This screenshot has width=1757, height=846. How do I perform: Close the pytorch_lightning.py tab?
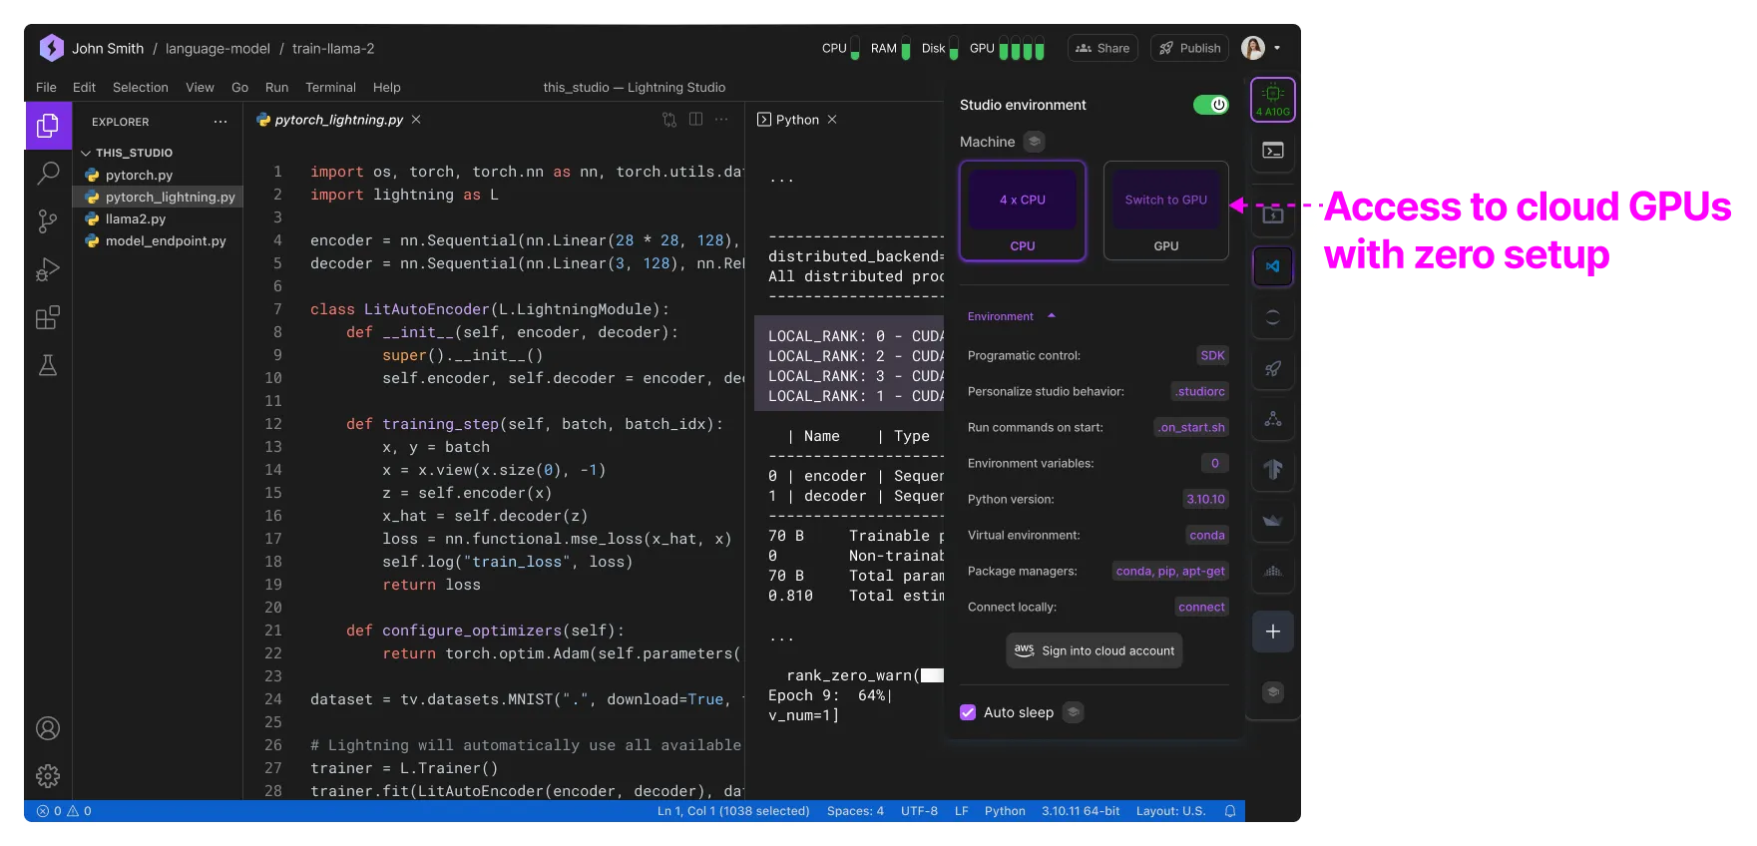pyautogui.click(x=416, y=120)
